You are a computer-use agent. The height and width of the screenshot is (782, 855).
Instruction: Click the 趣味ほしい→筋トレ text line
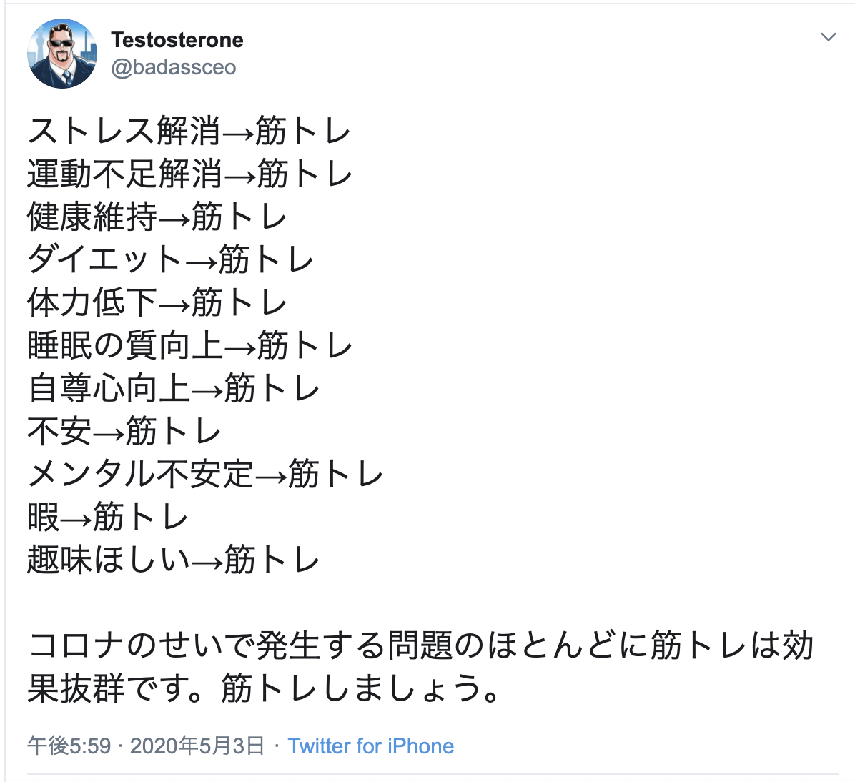(x=174, y=560)
